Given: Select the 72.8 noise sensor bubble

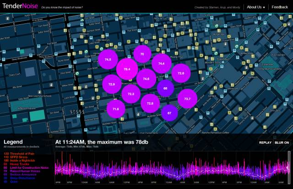Looking at the screenshot, I should point(150,103).
